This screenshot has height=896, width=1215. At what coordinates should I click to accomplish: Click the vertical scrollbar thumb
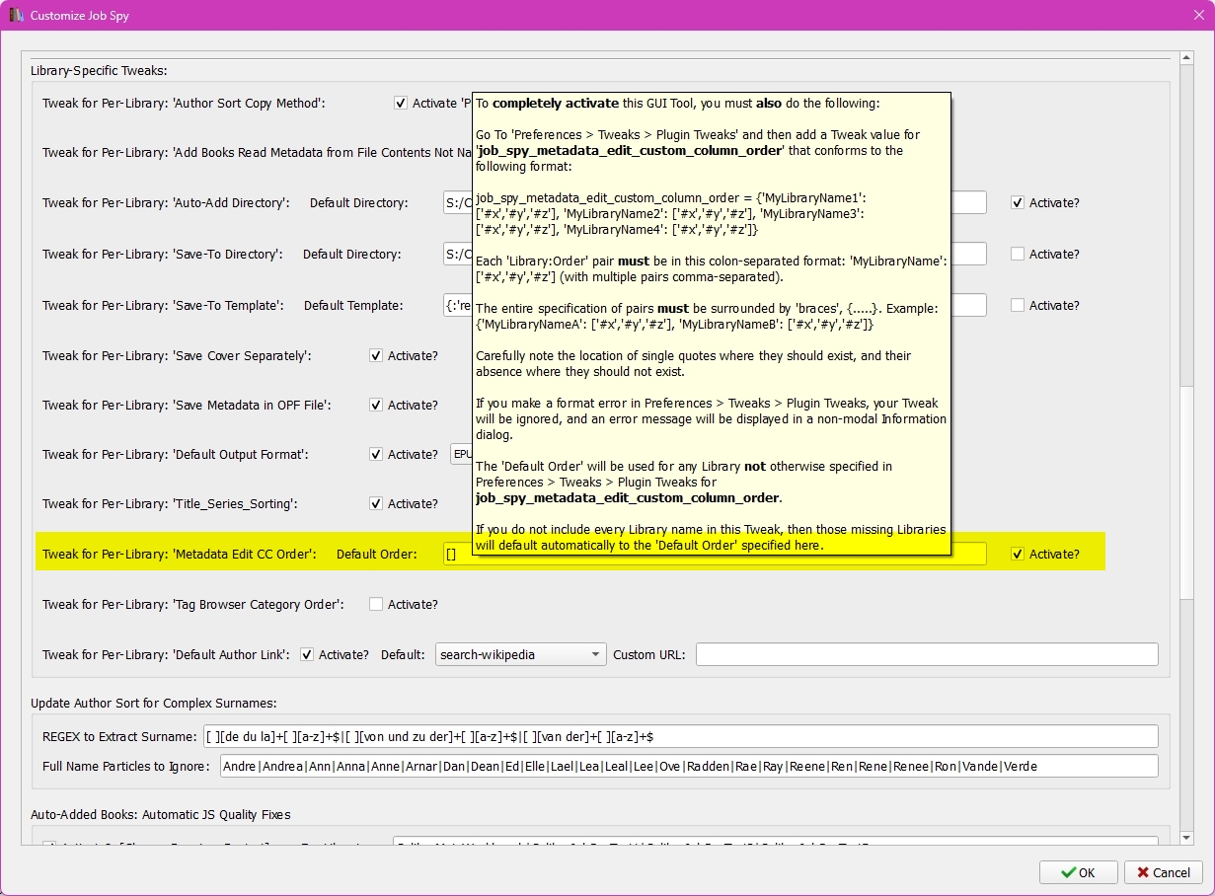(x=1187, y=491)
